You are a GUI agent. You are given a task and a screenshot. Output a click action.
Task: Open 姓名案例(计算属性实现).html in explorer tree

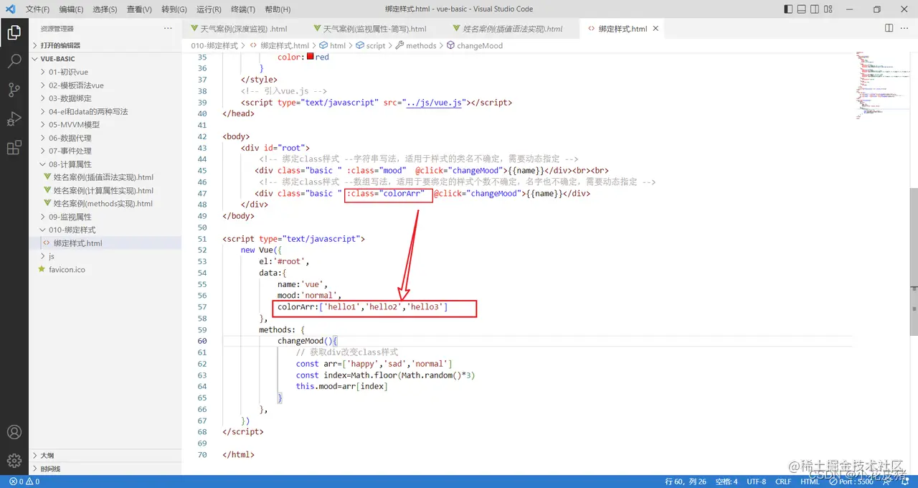pyautogui.click(x=105, y=191)
